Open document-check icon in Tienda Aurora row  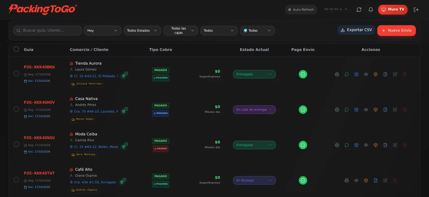pos(385,74)
